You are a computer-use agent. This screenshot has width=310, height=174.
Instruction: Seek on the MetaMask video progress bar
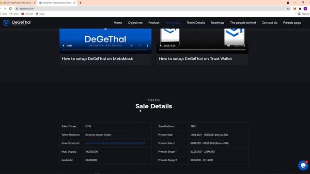pyautogui.click(x=106, y=50)
